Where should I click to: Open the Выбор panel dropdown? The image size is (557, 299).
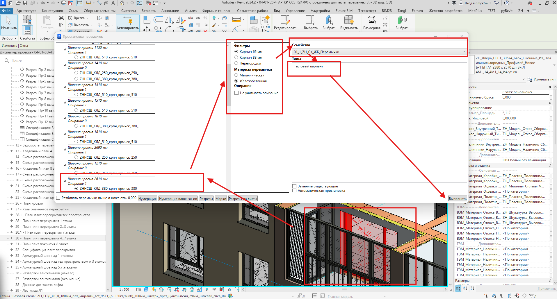[x=9, y=38]
